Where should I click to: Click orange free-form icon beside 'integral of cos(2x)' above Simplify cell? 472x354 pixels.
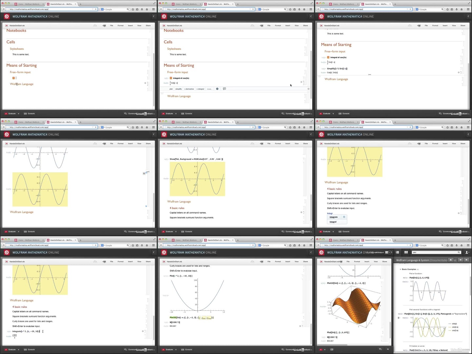pyautogui.click(x=328, y=57)
